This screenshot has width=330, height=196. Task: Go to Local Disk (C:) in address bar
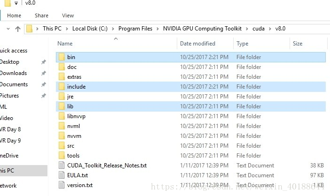click(90, 29)
